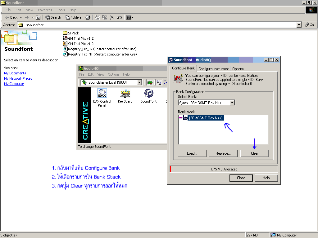Open the SFPack folder
Screen dimensions: 318x238
(71, 33)
